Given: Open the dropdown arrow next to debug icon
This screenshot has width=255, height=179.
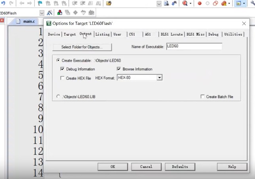Looking at the screenshot, I should pyautogui.click(x=190, y=4).
